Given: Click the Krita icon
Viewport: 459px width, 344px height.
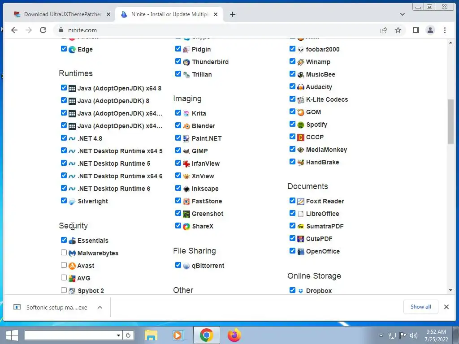Looking at the screenshot, I should (186, 113).
